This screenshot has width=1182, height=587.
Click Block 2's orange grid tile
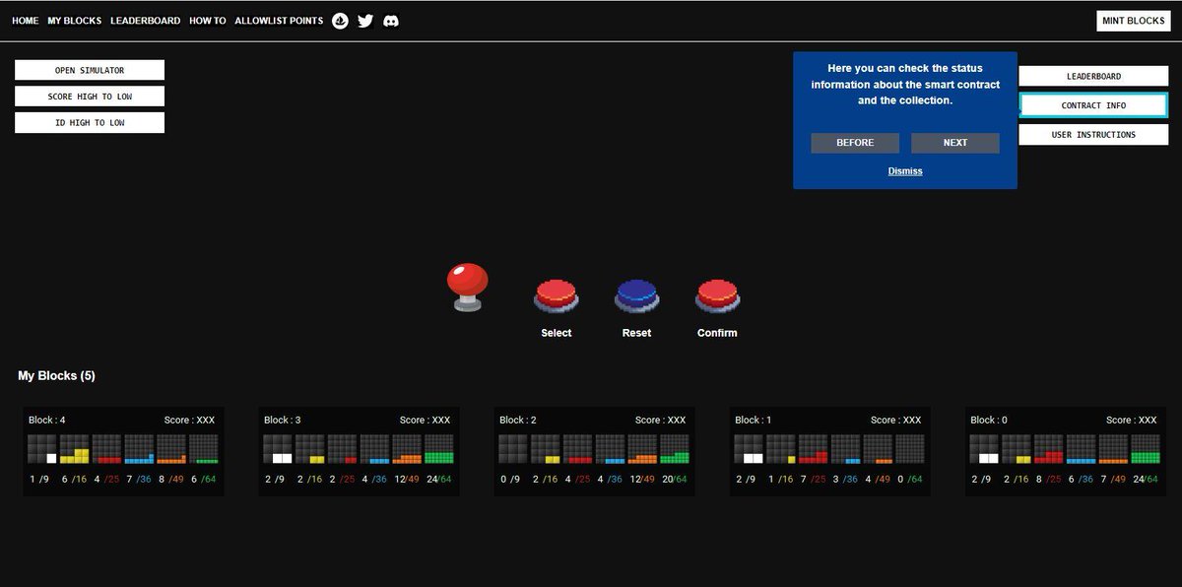(x=642, y=449)
